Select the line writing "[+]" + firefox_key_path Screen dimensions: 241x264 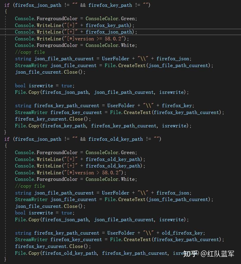(74, 25)
